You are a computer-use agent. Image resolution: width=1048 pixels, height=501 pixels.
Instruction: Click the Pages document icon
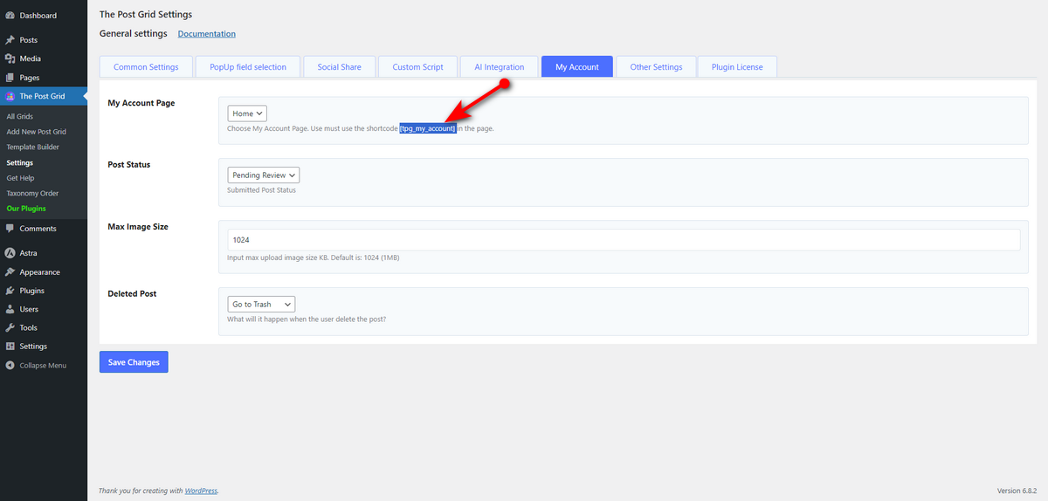click(x=10, y=78)
